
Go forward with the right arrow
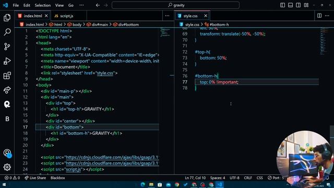point(105,5)
